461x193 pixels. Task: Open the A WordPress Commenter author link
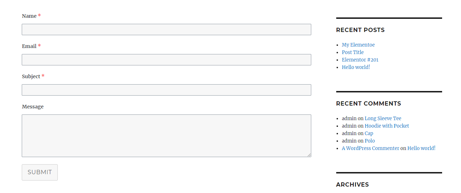370,148
